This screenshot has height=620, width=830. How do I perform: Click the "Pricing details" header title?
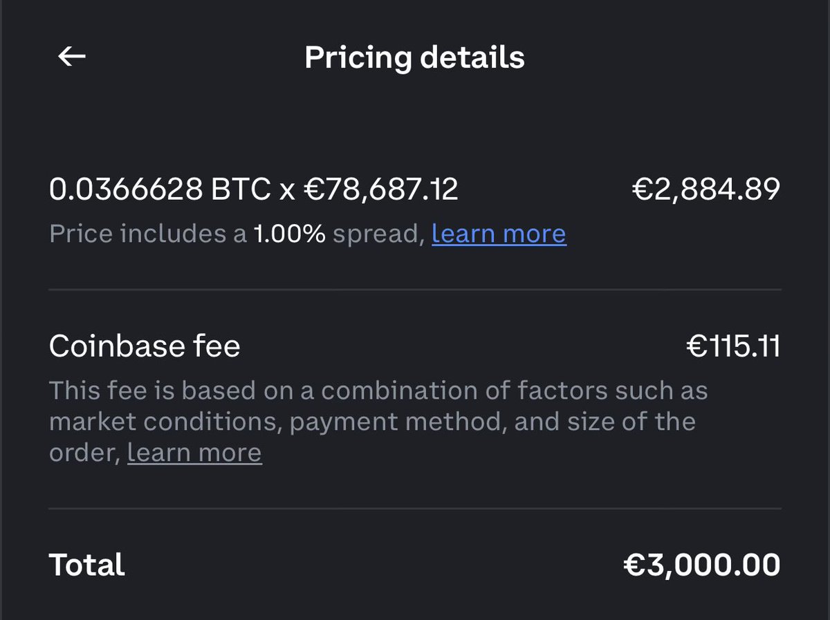tap(414, 57)
